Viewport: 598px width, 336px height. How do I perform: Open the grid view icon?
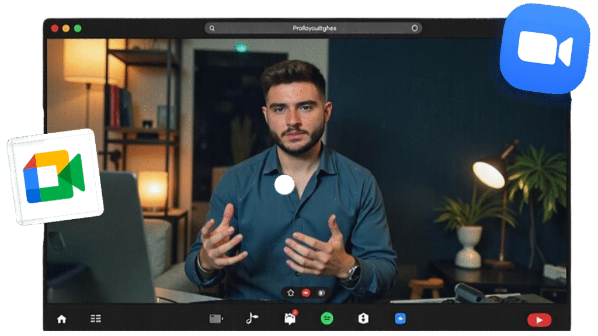click(96, 318)
